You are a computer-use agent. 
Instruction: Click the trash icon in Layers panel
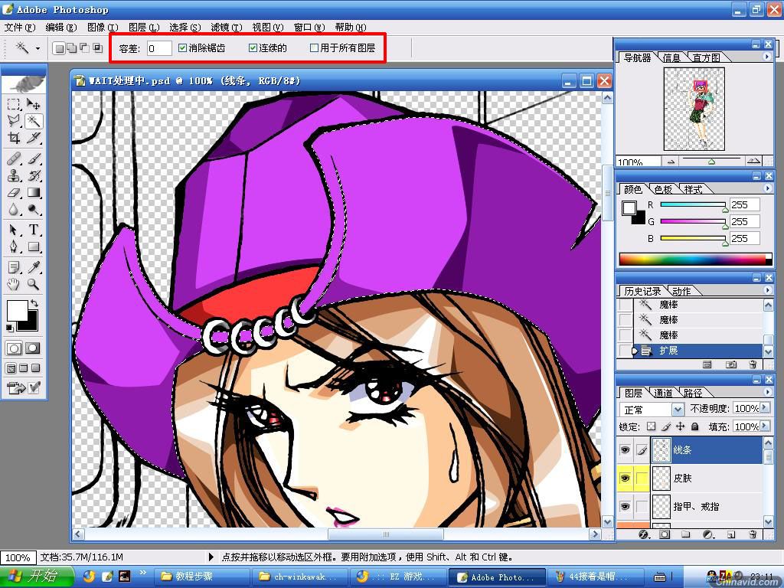[x=753, y=534]
